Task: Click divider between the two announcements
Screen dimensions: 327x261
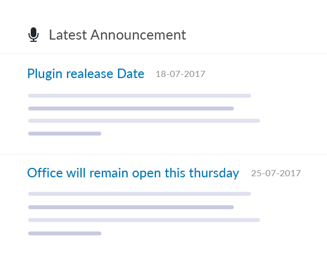Action: (x=163, y=154)
